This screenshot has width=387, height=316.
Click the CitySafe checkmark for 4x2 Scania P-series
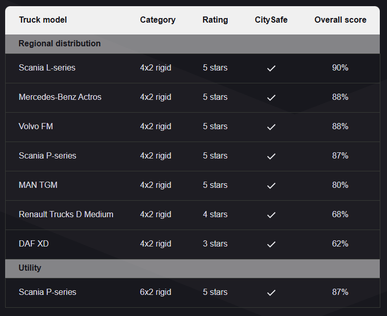271,156
